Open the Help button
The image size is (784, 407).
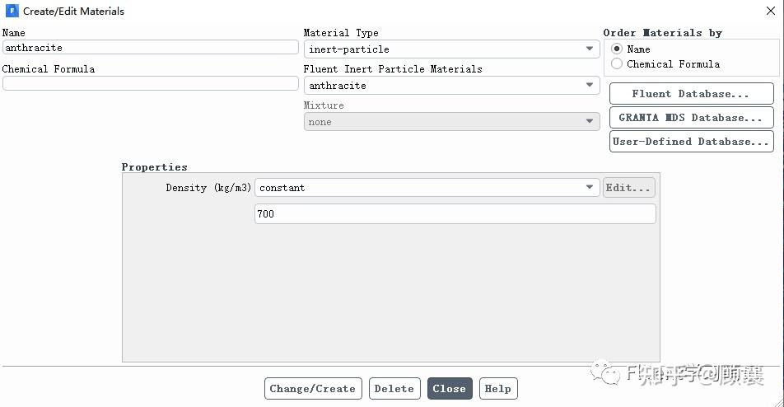(497, 389)
